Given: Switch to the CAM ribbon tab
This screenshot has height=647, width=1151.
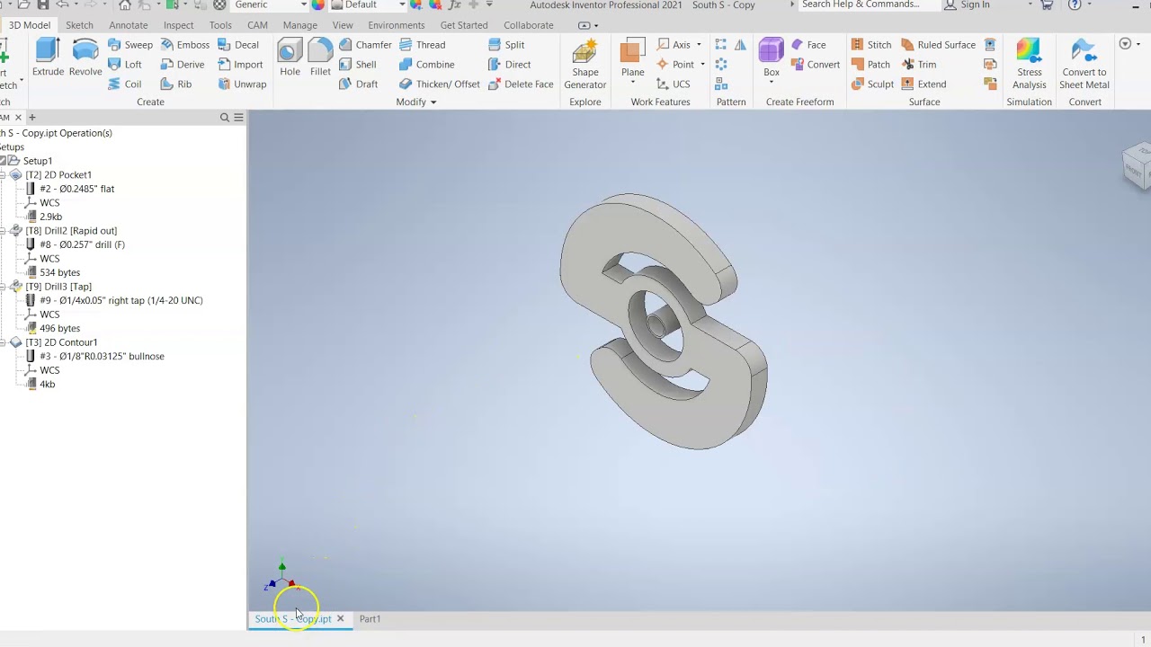Looking at the screenshot, I should pos(257,25).
